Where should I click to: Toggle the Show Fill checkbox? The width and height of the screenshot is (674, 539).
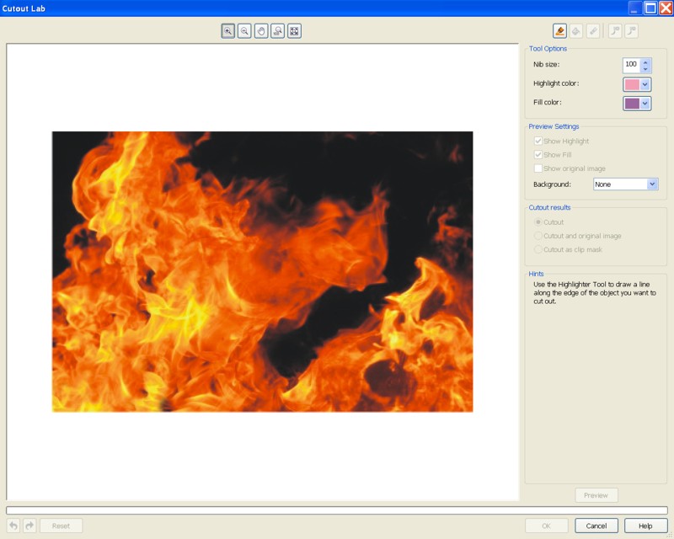coord(538,155)
